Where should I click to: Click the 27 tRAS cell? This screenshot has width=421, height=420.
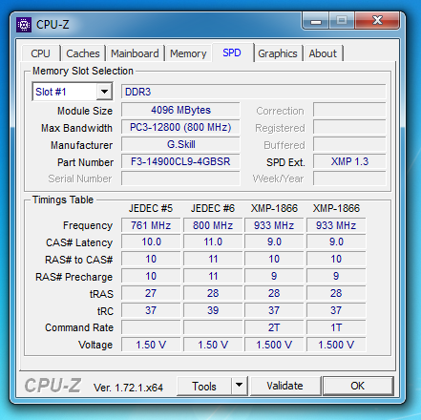(x=151, y=293)
